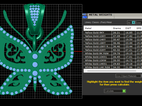Viewport: 142px width, 106px height.
Task: Select the Yellow Gold:18KY R... row
Action: (x=113, y=47)
